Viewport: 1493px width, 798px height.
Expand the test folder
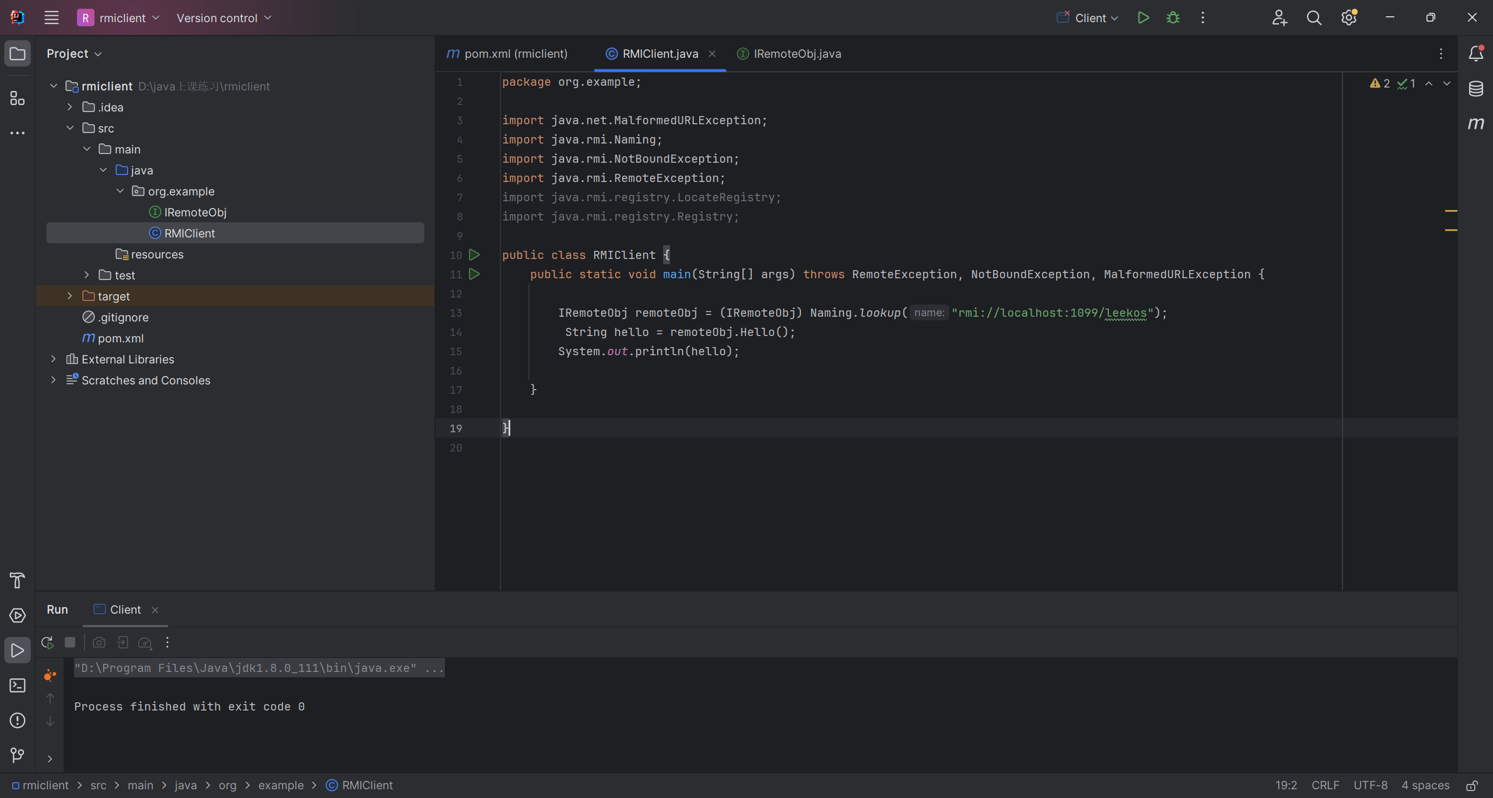(x=86, y=275)
